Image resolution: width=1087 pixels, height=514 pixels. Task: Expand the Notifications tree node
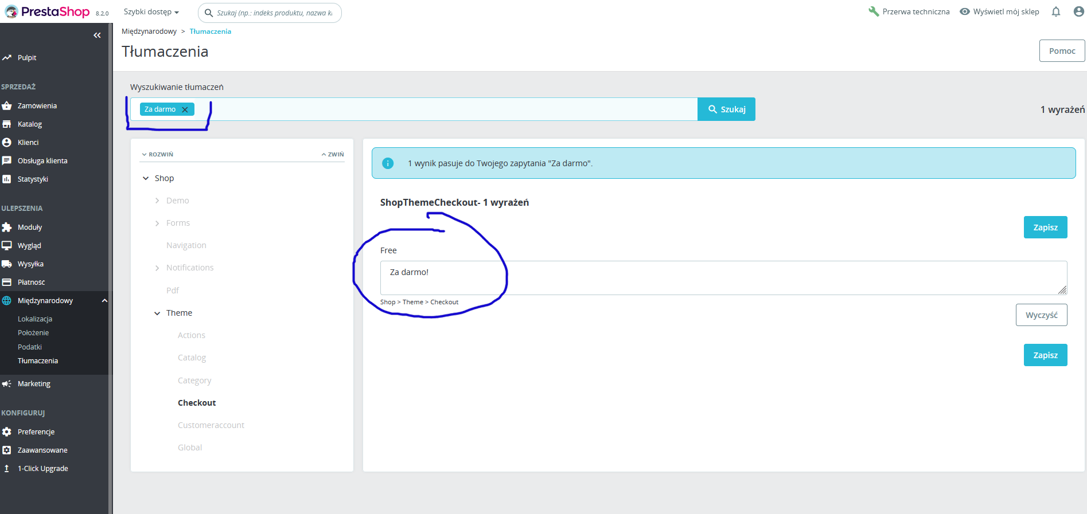[157, 268]
